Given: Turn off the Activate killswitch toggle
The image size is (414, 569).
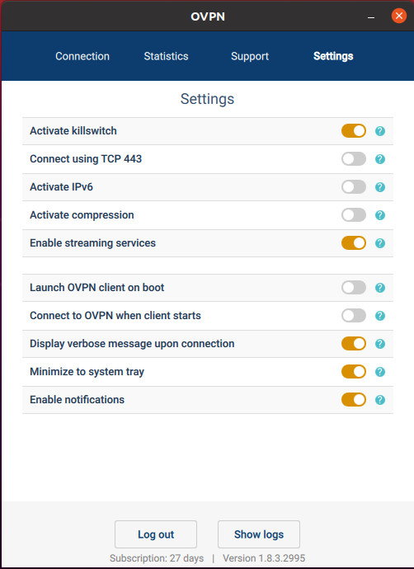Looking at the screenshot, I should click(354, 131).
